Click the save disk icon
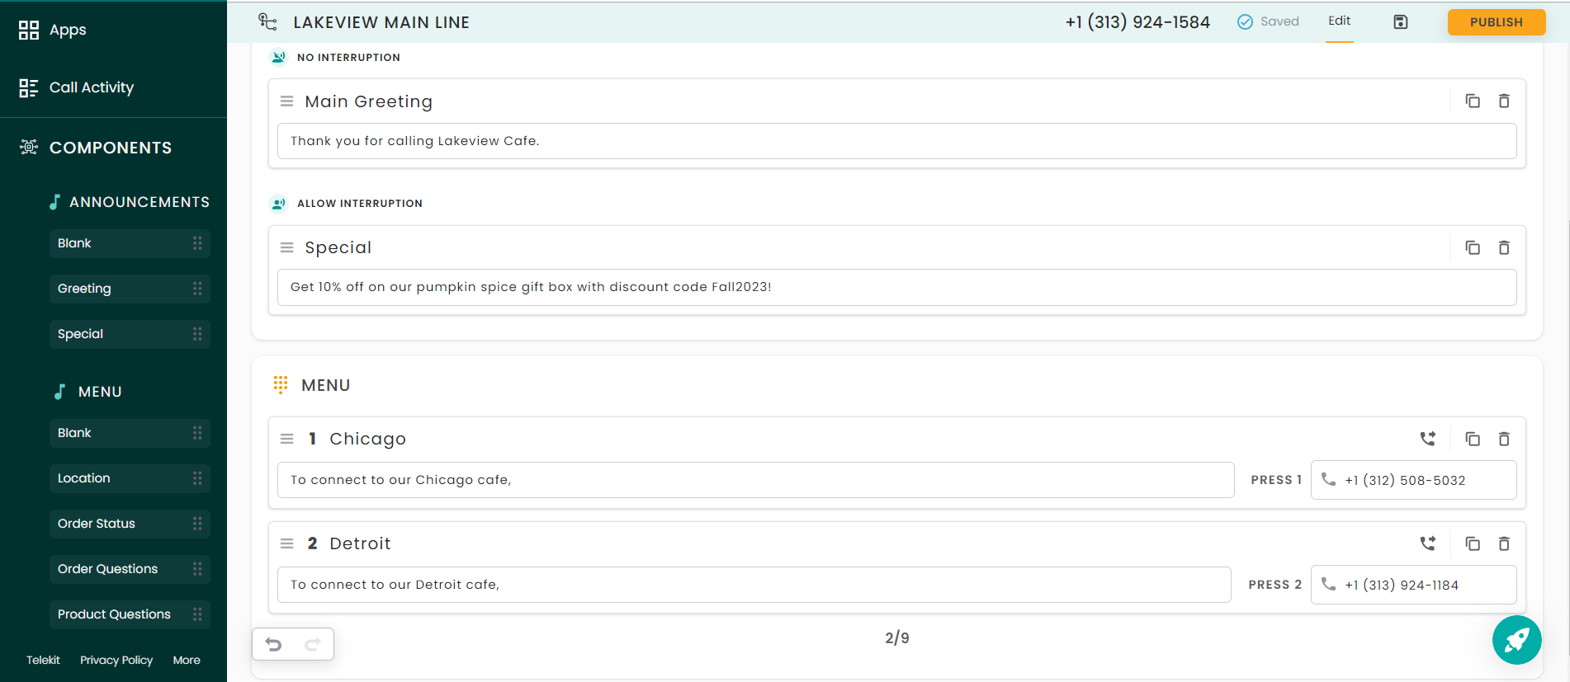Image resolution: width=1570 pixels, height=682 pixels. click(x=1401, y=22)
